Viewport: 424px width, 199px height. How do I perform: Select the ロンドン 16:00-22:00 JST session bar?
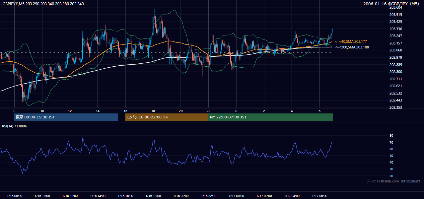point(166,117)
